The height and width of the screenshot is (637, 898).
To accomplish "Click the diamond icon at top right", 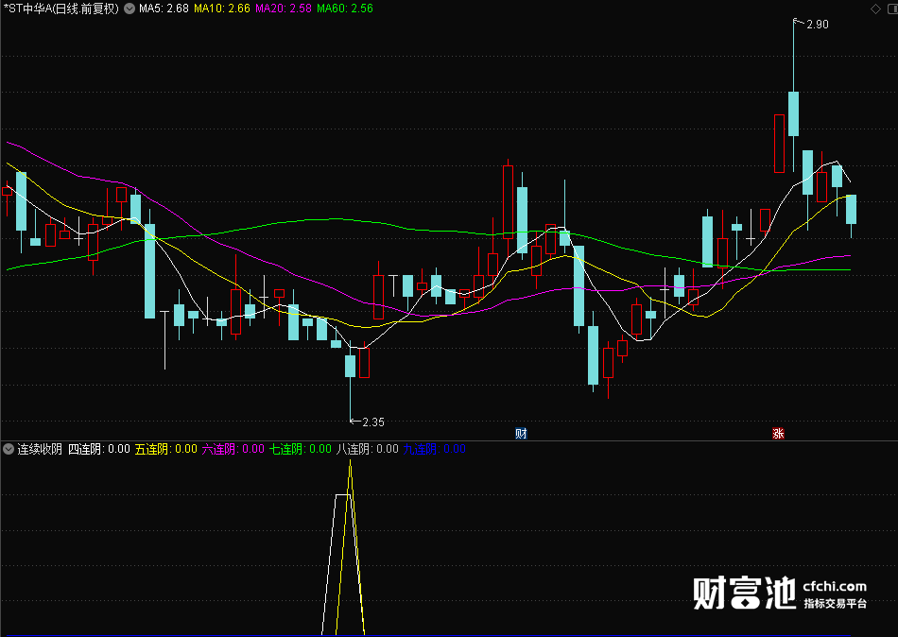I will (x=875, y=9).
